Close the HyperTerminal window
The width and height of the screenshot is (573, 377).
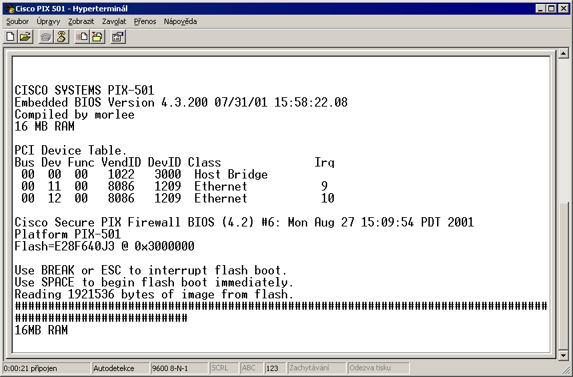point(564,9)
